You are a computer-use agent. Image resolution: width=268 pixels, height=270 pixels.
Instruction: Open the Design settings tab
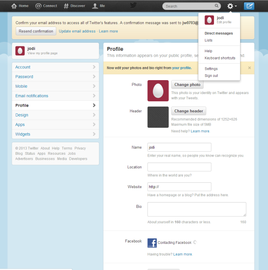[x=55, y=115]
